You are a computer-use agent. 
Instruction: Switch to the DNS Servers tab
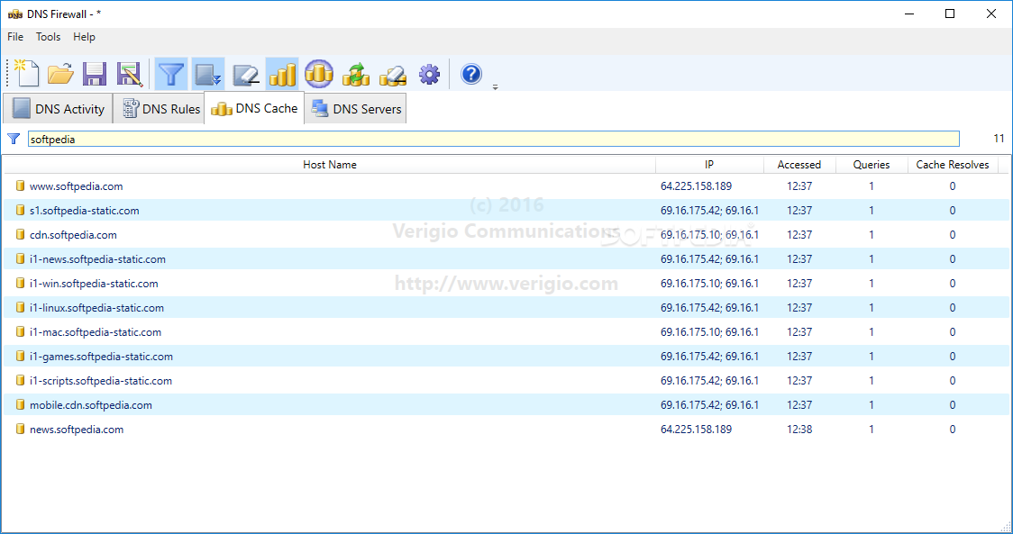click(356, 108)
